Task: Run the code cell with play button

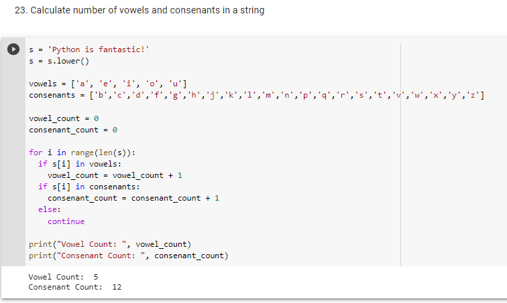Action: click(13, 49)
